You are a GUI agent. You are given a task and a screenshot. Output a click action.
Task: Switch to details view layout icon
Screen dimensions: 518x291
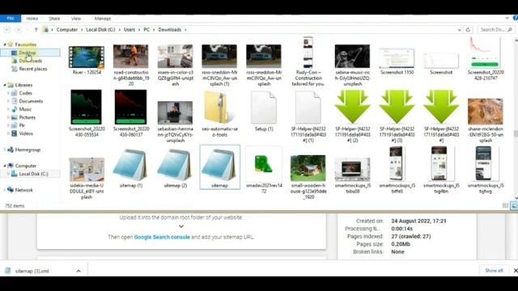[505, 205]
